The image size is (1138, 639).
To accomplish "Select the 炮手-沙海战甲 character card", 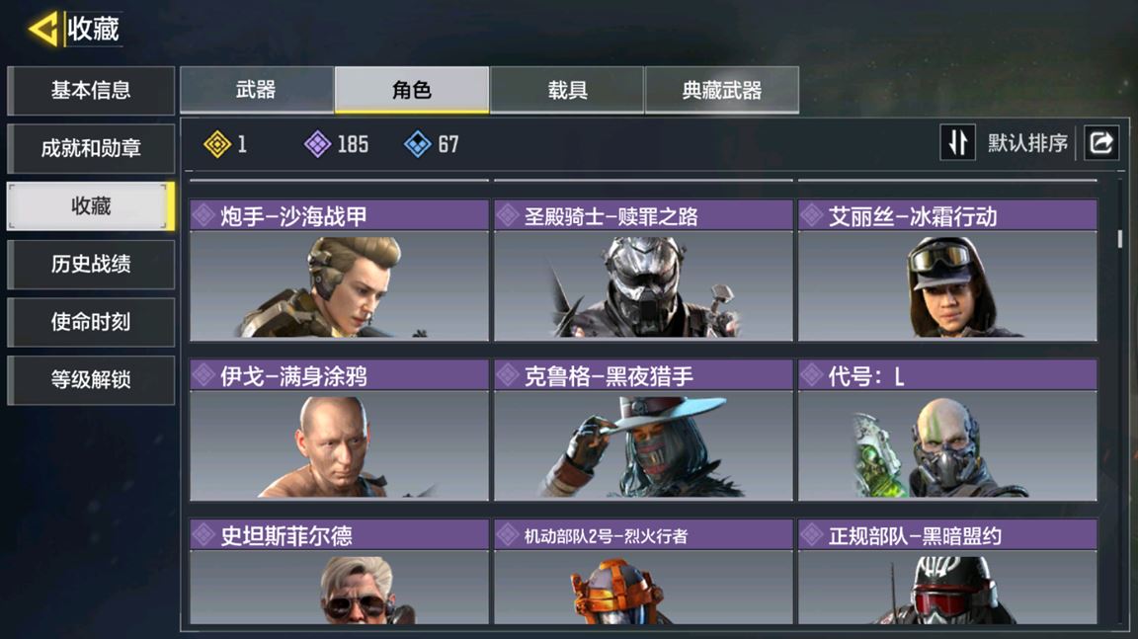I will (x=339, y=271).
